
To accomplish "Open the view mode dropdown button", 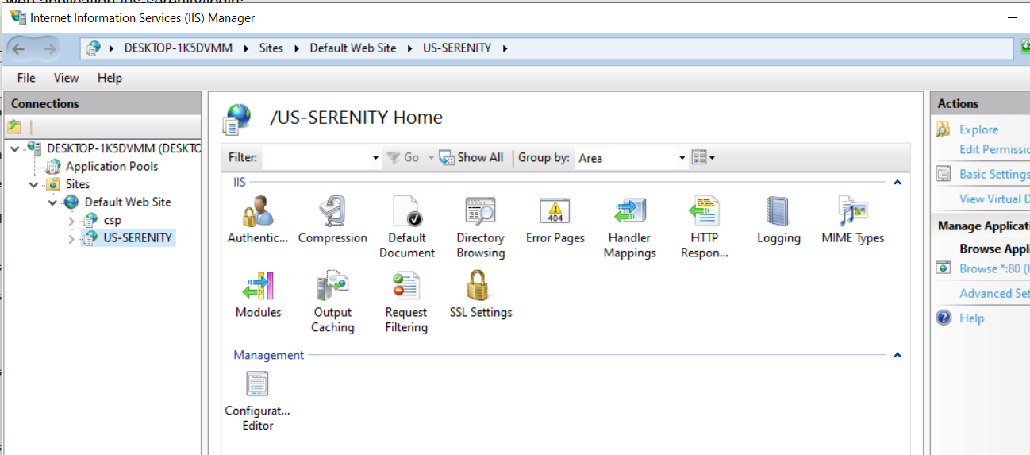I will (703, 157).
